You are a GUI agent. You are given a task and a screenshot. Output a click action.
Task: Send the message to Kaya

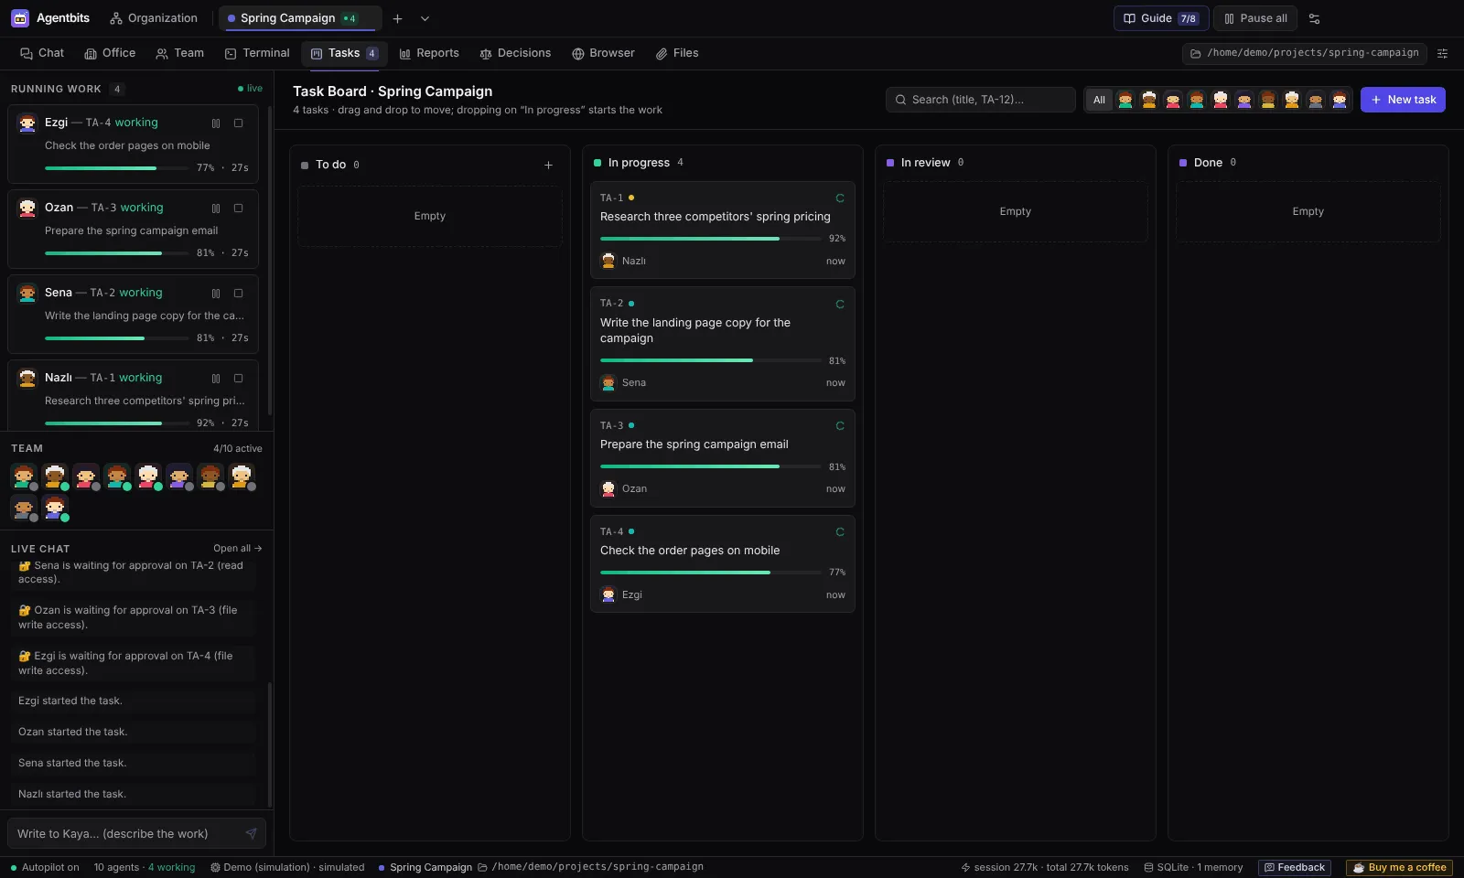point(251,834)
